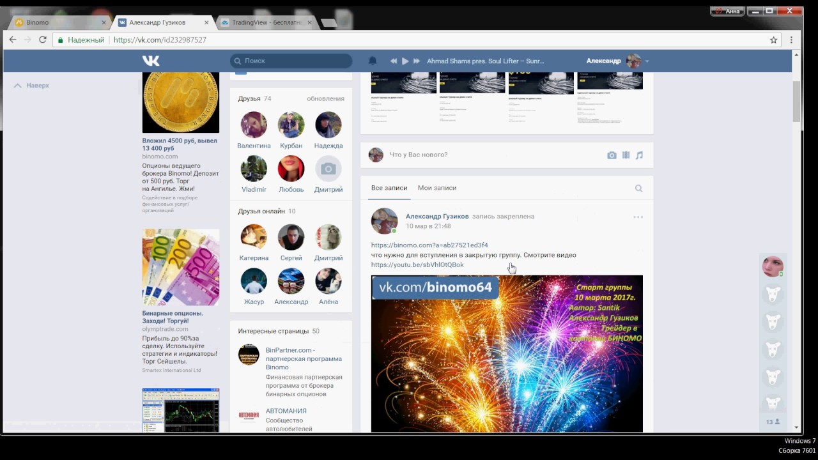Bookmark this page with the star icon
This screenshot has height=460, width=818.
773,40
